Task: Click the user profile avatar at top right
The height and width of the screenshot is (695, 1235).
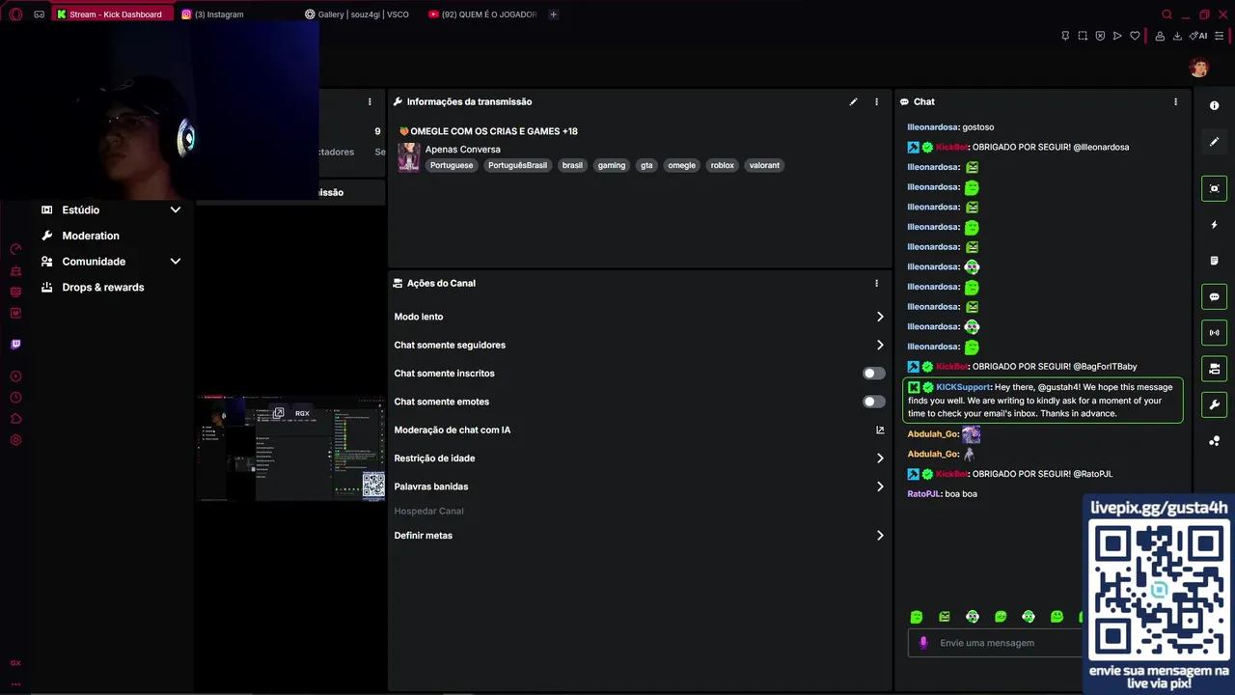Action: pos(1199,67)
